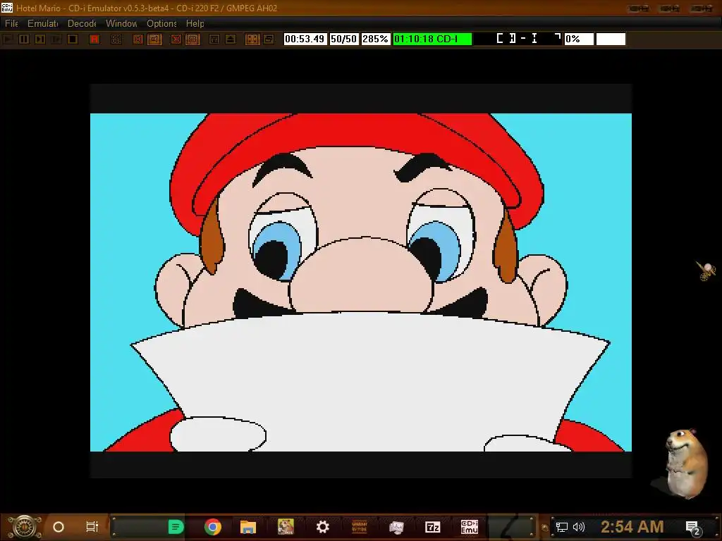Toggle the highlighted screen grid icon

[x=193, y=39]
